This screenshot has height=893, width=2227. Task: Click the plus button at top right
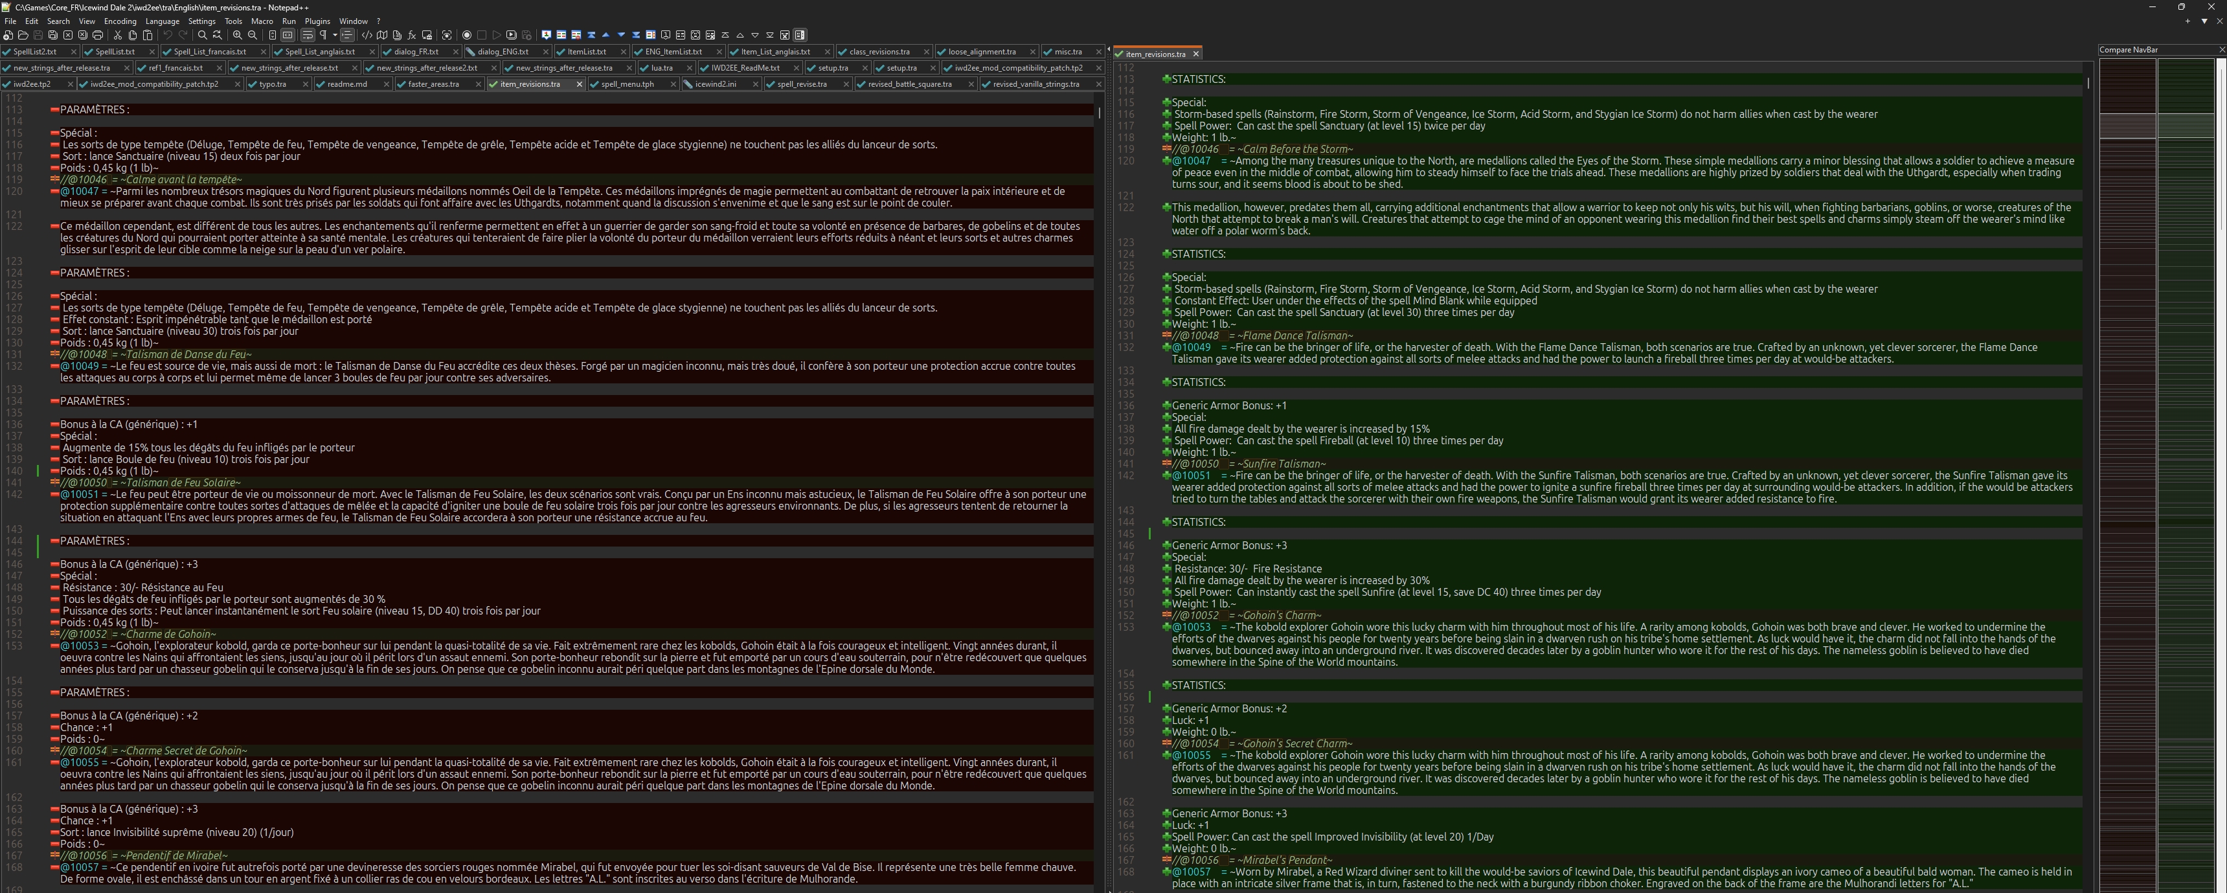[2188, 21]
